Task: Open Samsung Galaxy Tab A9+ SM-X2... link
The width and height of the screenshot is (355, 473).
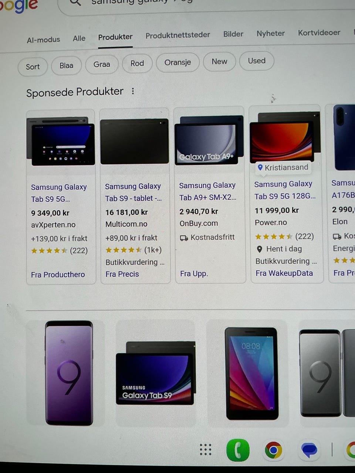Action: coord(207,191)
